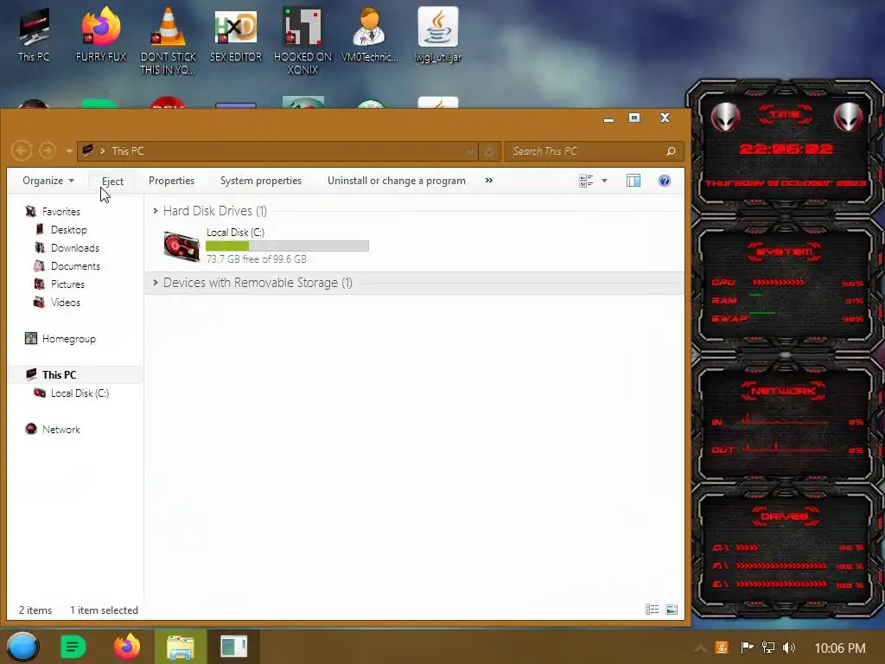Click Local Disk C usage bar
The width and height of the screenshot is (885, 664).
287,246
